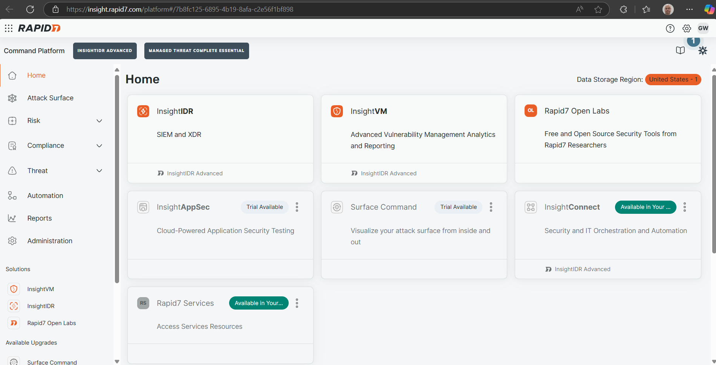The width and height of the screenshot is (716, 365).
Task: Open the notifications burst icon with badge
Action: click(x=702, y=51)
